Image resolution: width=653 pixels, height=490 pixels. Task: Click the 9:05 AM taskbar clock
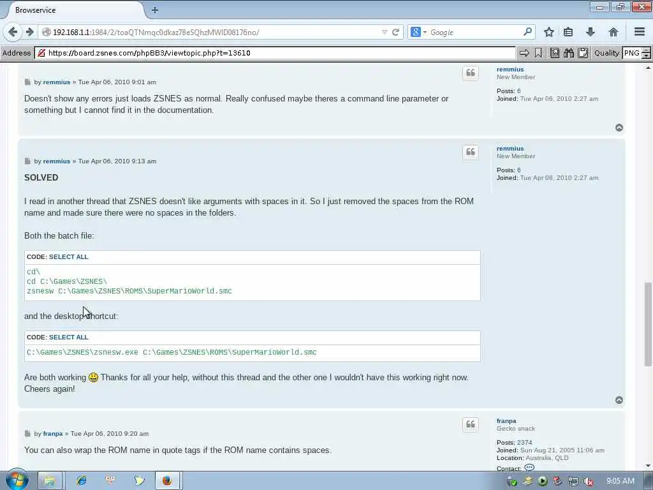(x=620, y=481)
